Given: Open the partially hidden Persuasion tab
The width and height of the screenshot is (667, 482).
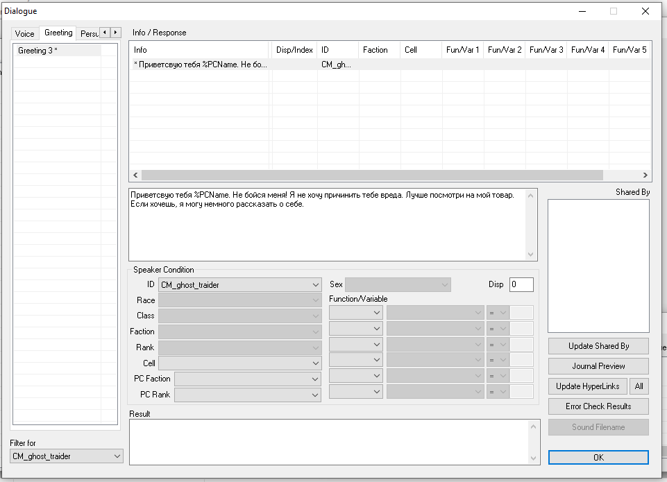Looking at the screenshot, I should [x=90, y=33].
